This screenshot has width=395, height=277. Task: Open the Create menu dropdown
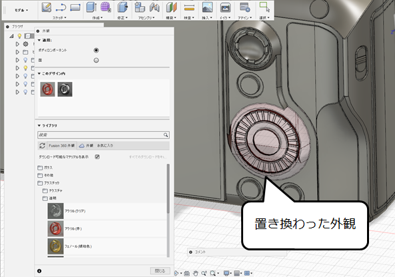coord(97,17)
